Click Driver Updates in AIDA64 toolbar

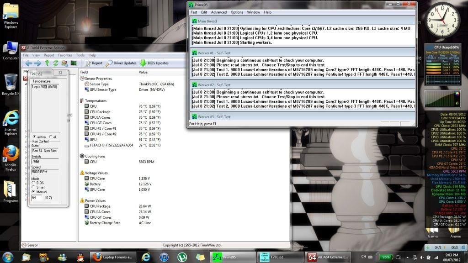pos(121,63)
